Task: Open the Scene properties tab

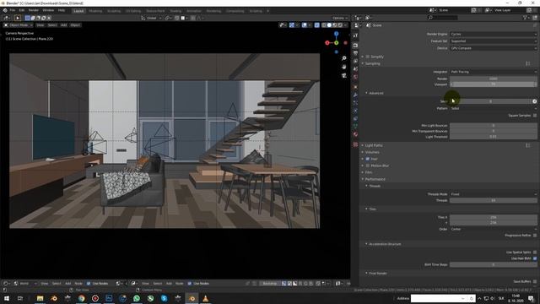Action: (x=355, y=69)
